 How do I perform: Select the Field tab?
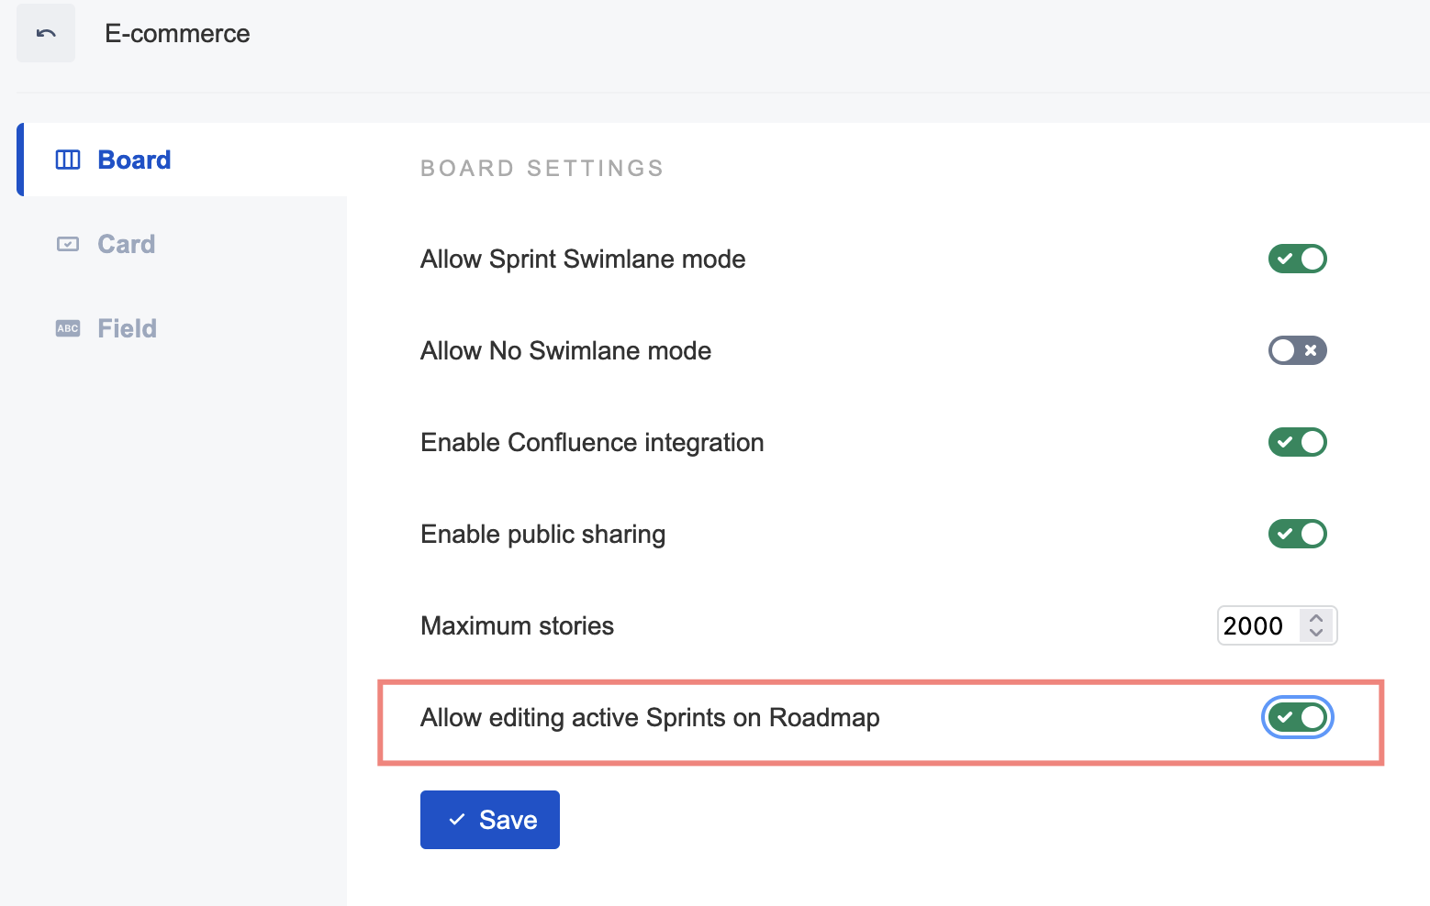tap(127, 328)
